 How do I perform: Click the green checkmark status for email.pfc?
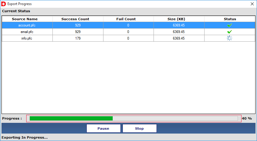click(x=230, y=32)
